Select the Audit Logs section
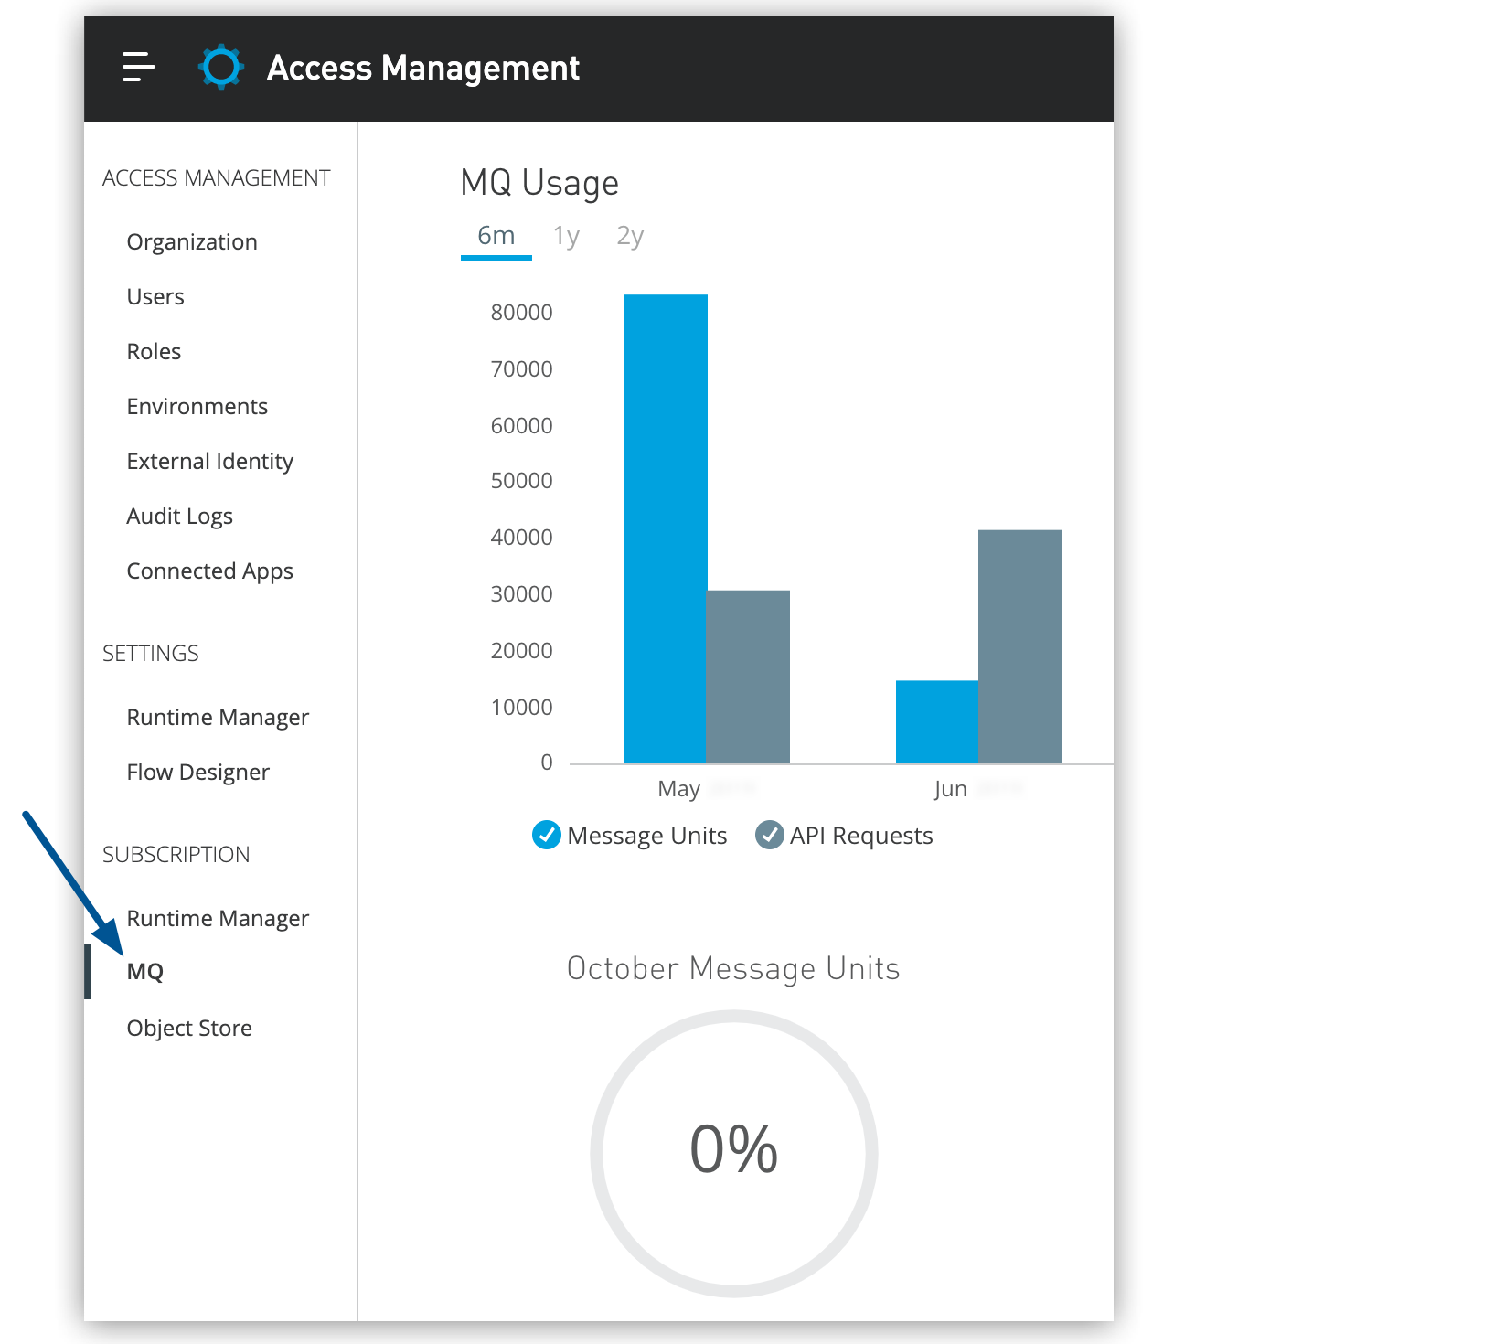This screenshot has height=1344, width=1494. (x=179, y=516)
